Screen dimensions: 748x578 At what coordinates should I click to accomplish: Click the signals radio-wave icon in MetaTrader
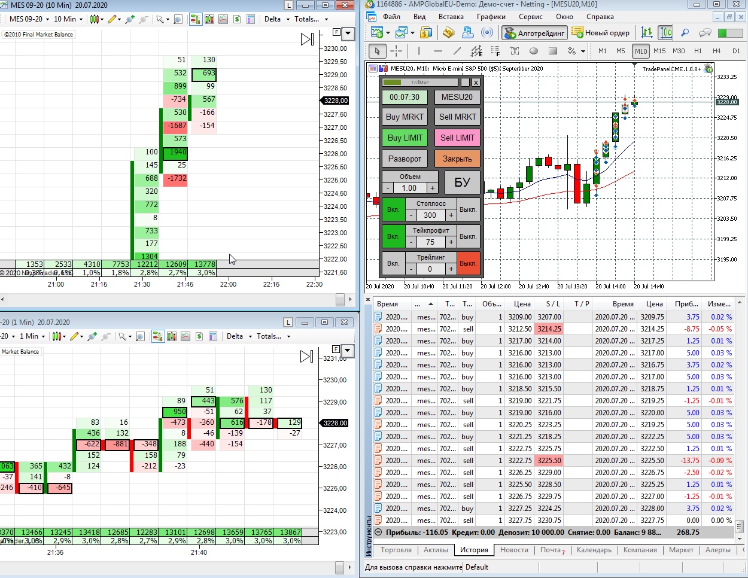click(488, 32)
